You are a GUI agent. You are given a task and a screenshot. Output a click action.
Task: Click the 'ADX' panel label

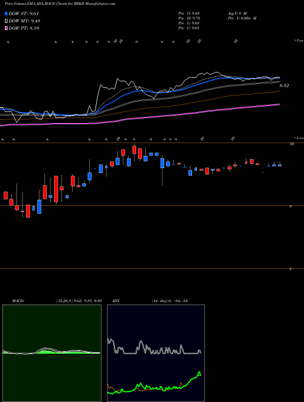[116, 301]
